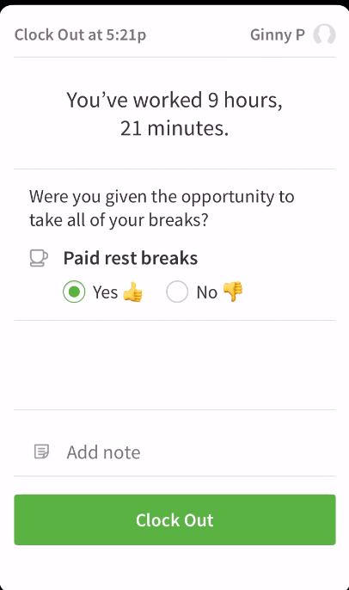Image resolution: width=349 pixels, height=590 pixels.
Task: Click blank area below break options
Action: (174, 365)
